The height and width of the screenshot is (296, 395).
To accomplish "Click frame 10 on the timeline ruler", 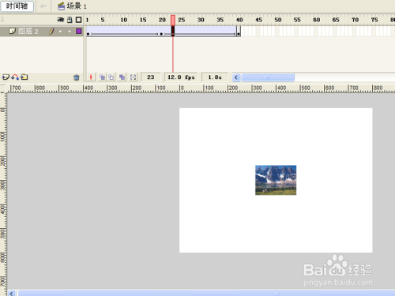I will pos(124,20).
